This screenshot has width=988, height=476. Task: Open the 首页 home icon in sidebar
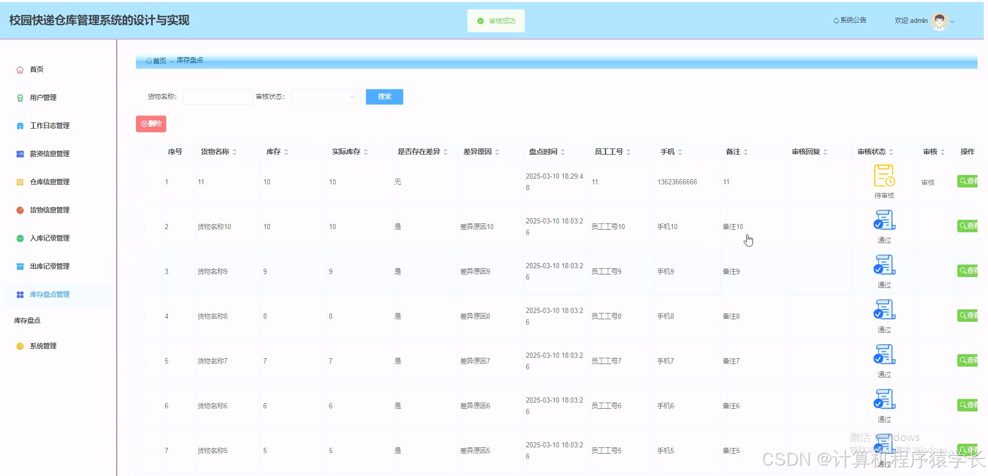20,69
